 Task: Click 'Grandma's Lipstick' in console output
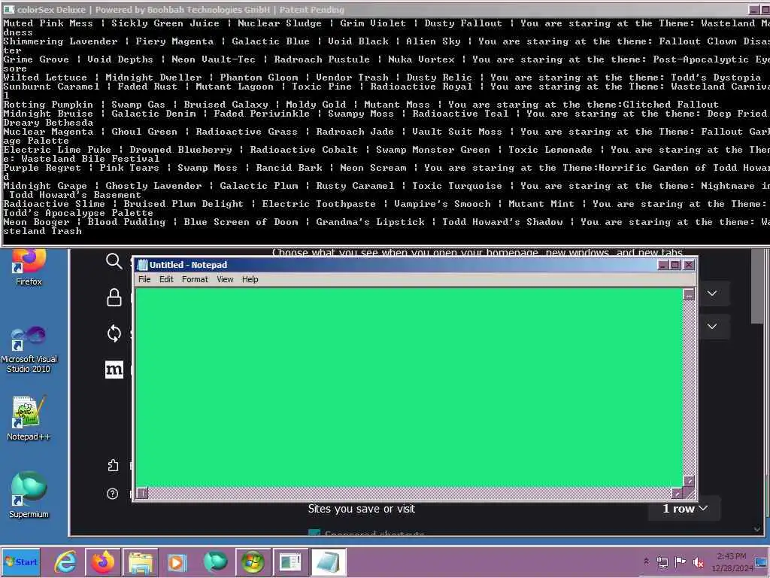click(370, 222)
